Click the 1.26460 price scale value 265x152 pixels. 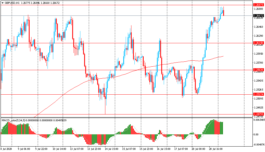click(x=258, y=27)
